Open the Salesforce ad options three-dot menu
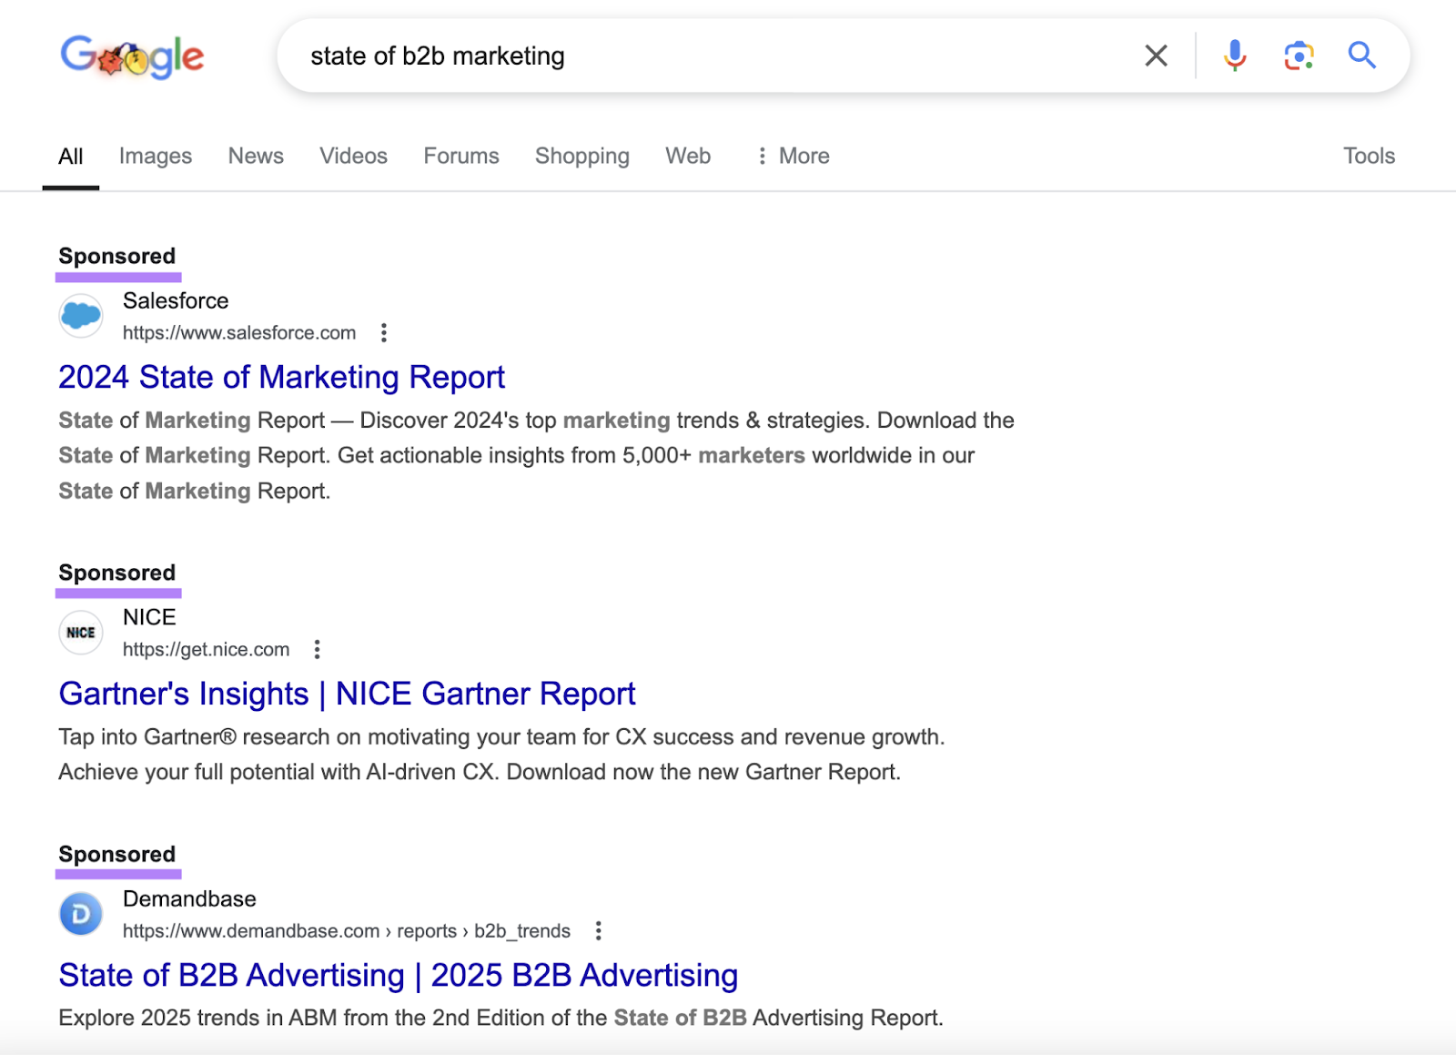This screenshot has height=1055, width=1456. [384, 333]
